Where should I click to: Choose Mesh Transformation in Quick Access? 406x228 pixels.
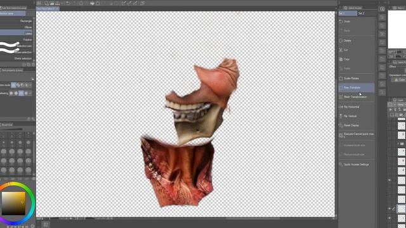click(357, 97)
